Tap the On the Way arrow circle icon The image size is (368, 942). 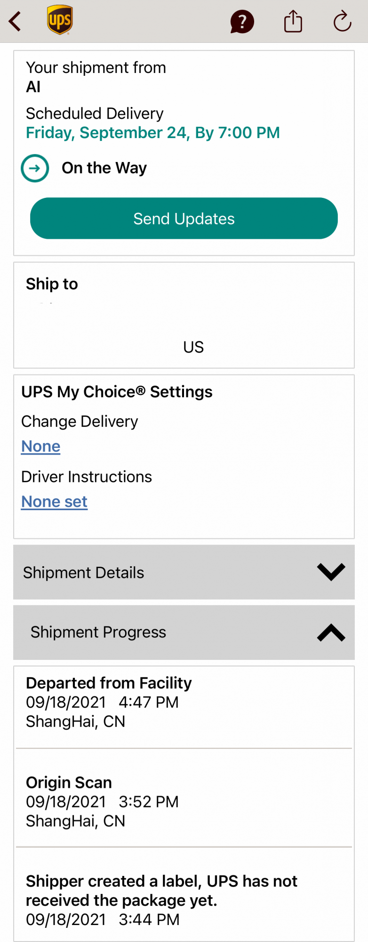pyautogui.click(x=35, y=168)
